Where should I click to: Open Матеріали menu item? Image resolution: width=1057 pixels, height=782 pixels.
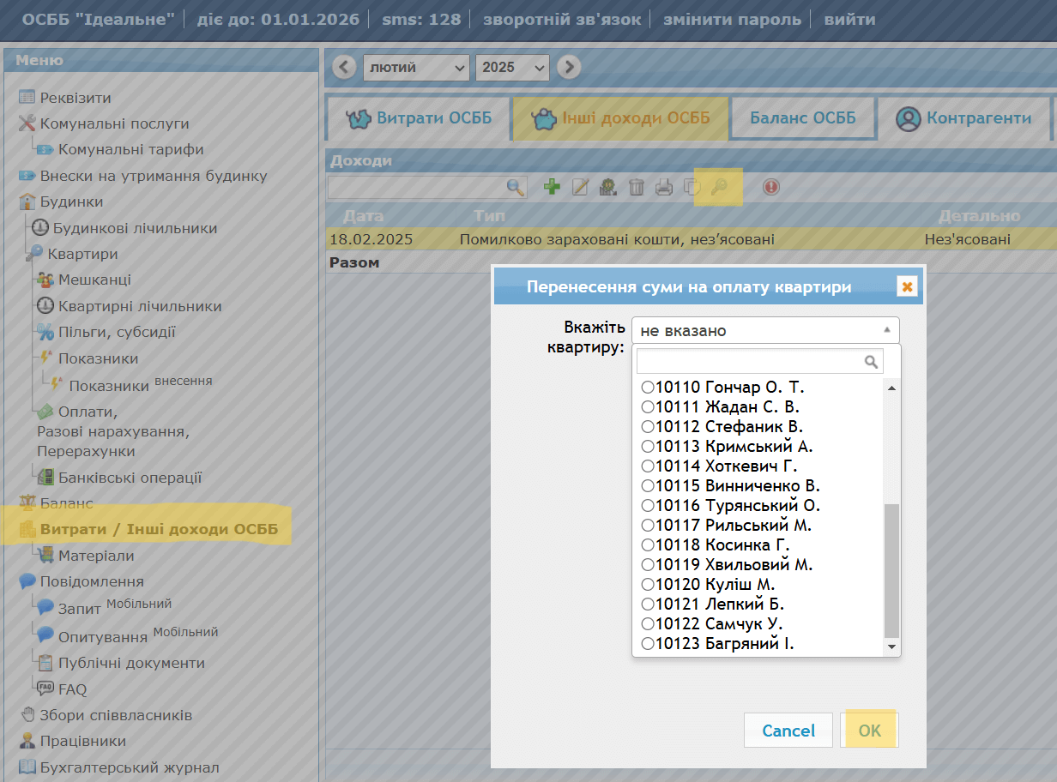coord(96,556)
